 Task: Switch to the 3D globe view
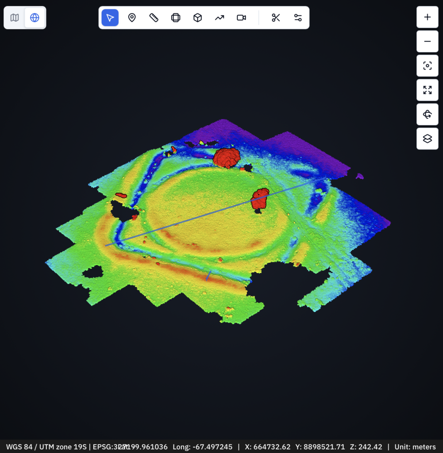point(35,18)
